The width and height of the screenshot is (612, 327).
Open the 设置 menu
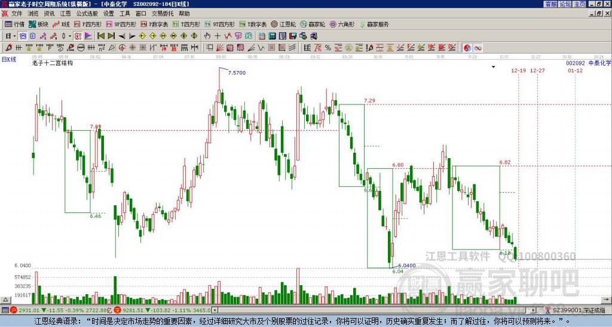[x=109, y=14]
